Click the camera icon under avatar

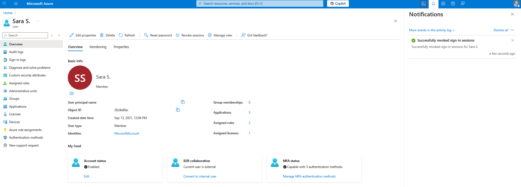pos(72,93)
